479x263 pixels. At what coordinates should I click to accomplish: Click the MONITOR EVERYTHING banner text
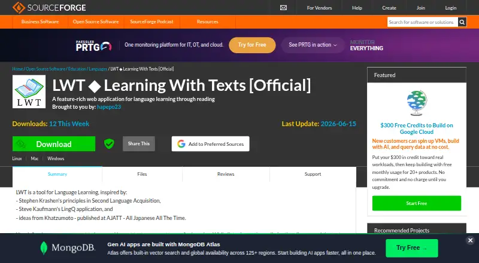pos(366,45)
